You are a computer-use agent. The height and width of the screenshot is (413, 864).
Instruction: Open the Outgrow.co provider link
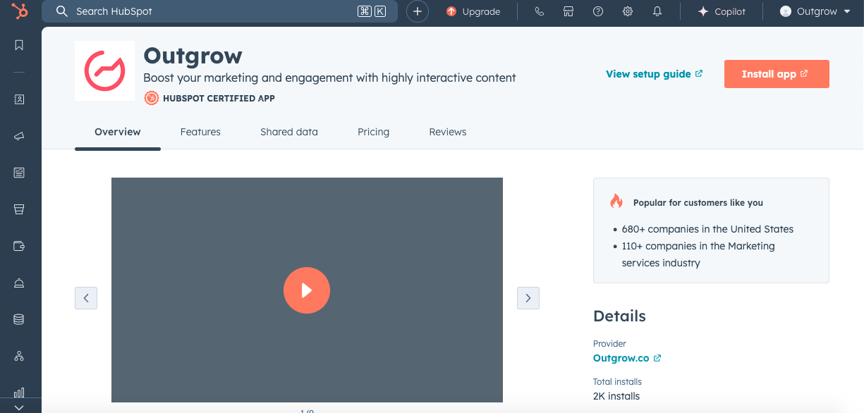pos(627,358)
